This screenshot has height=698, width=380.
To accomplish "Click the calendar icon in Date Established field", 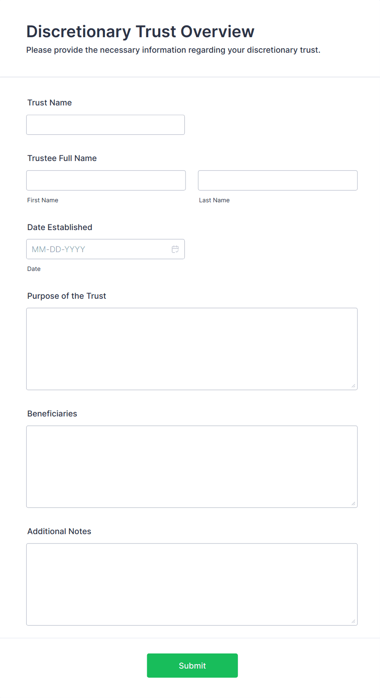I will [x=175, y=249].
